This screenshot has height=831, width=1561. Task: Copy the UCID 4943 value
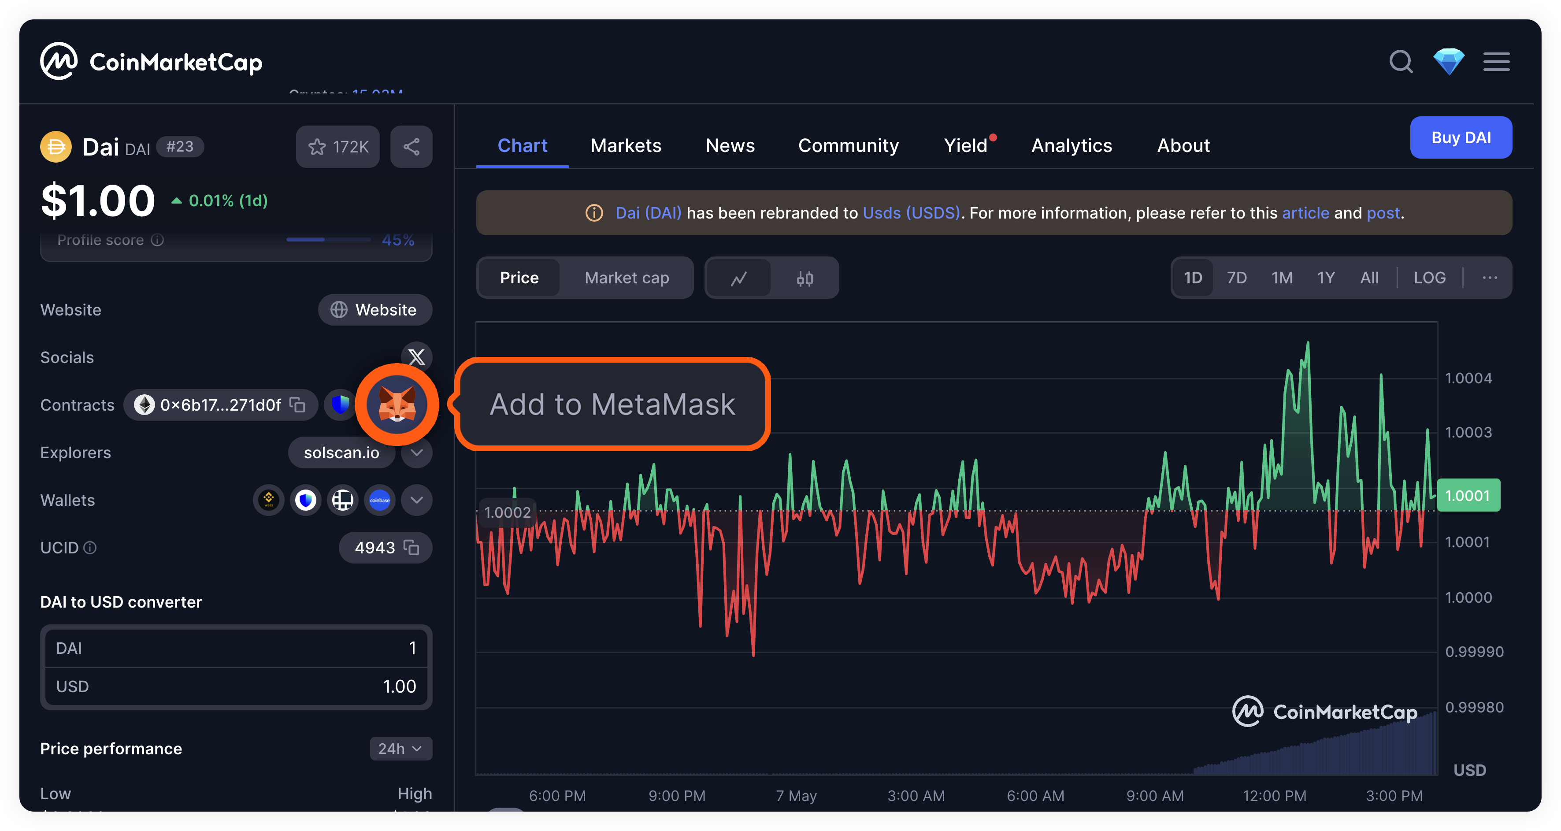point(412,548)
